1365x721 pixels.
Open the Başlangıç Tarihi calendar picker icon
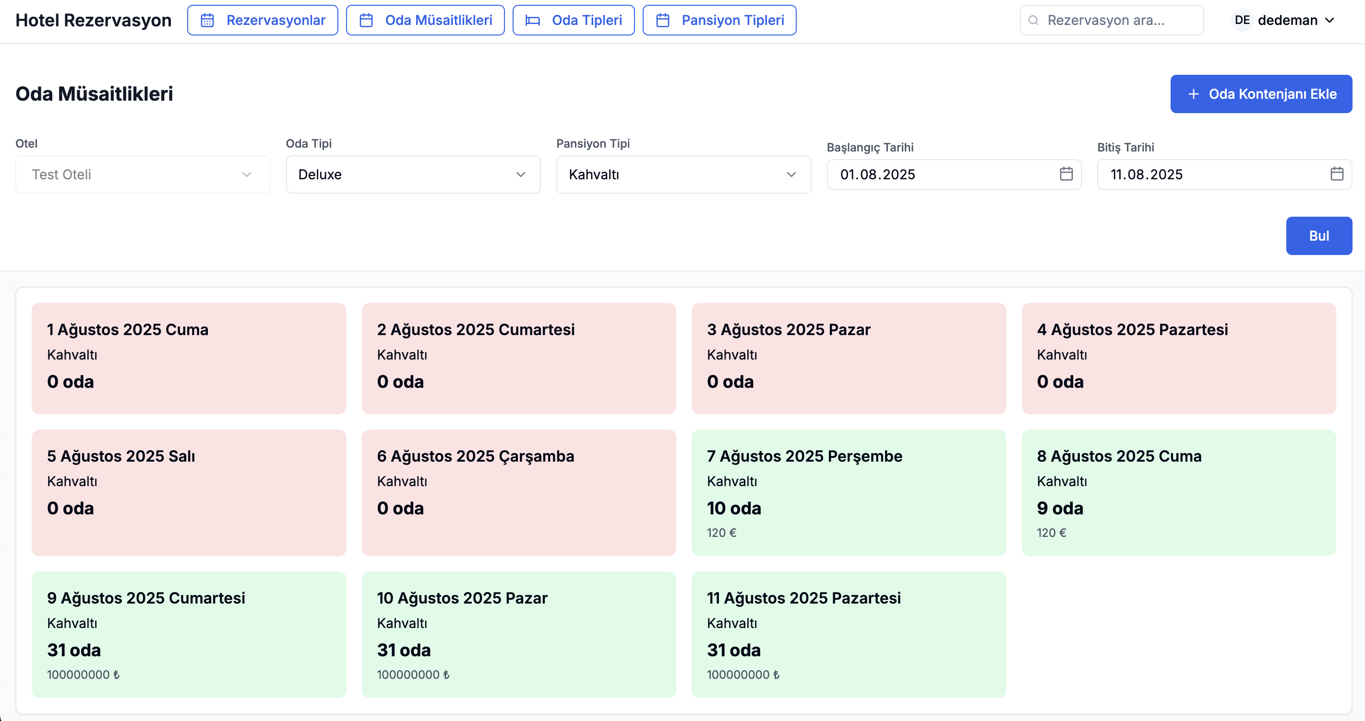(1066, 174)
